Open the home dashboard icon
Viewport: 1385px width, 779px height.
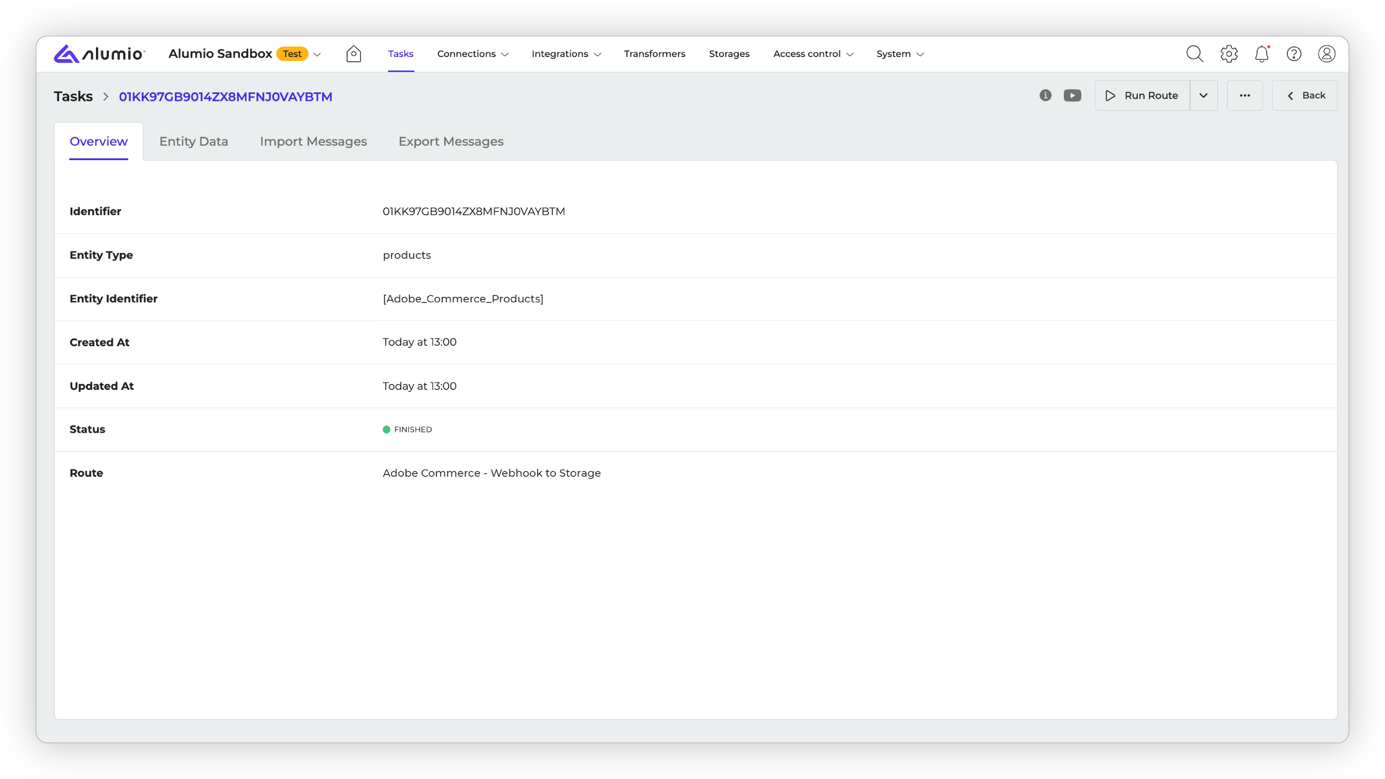(x=353, y=54)
